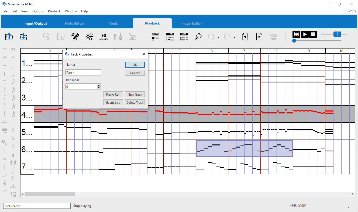Select the quarter note in the palette
The width and height of the screenshot is (358, 212).
13,74
